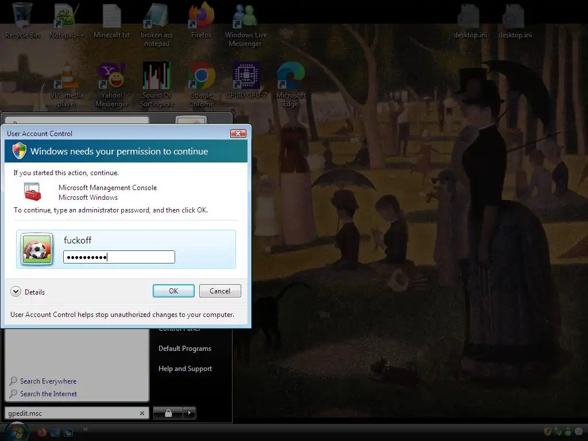This screenshot has width=588, height=441.
Task: Select the Minecaft.txt file icon
Action: [x=112, y=21]
